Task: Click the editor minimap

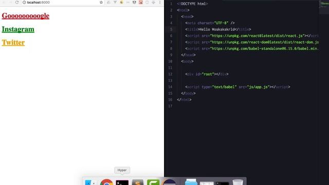Action: click(x=324, y=7)
